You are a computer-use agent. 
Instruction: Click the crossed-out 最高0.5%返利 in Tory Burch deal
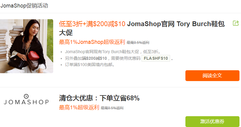(138, 43)
